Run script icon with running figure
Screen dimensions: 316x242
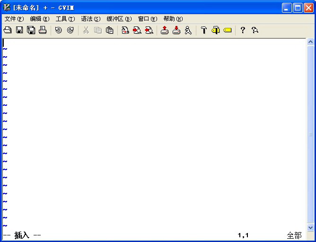(x=188, y=30)
